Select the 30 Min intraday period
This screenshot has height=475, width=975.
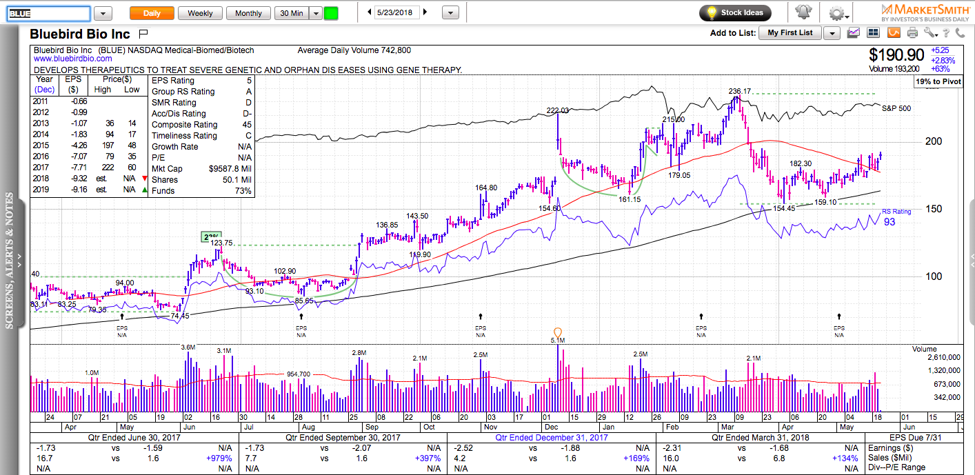pos(291,13)
